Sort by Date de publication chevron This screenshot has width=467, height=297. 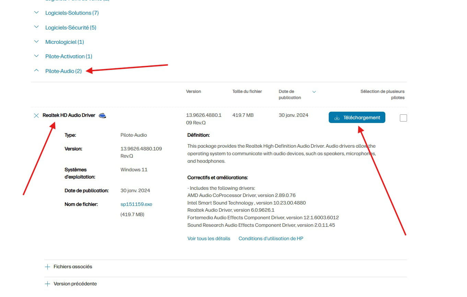[314, 92]
